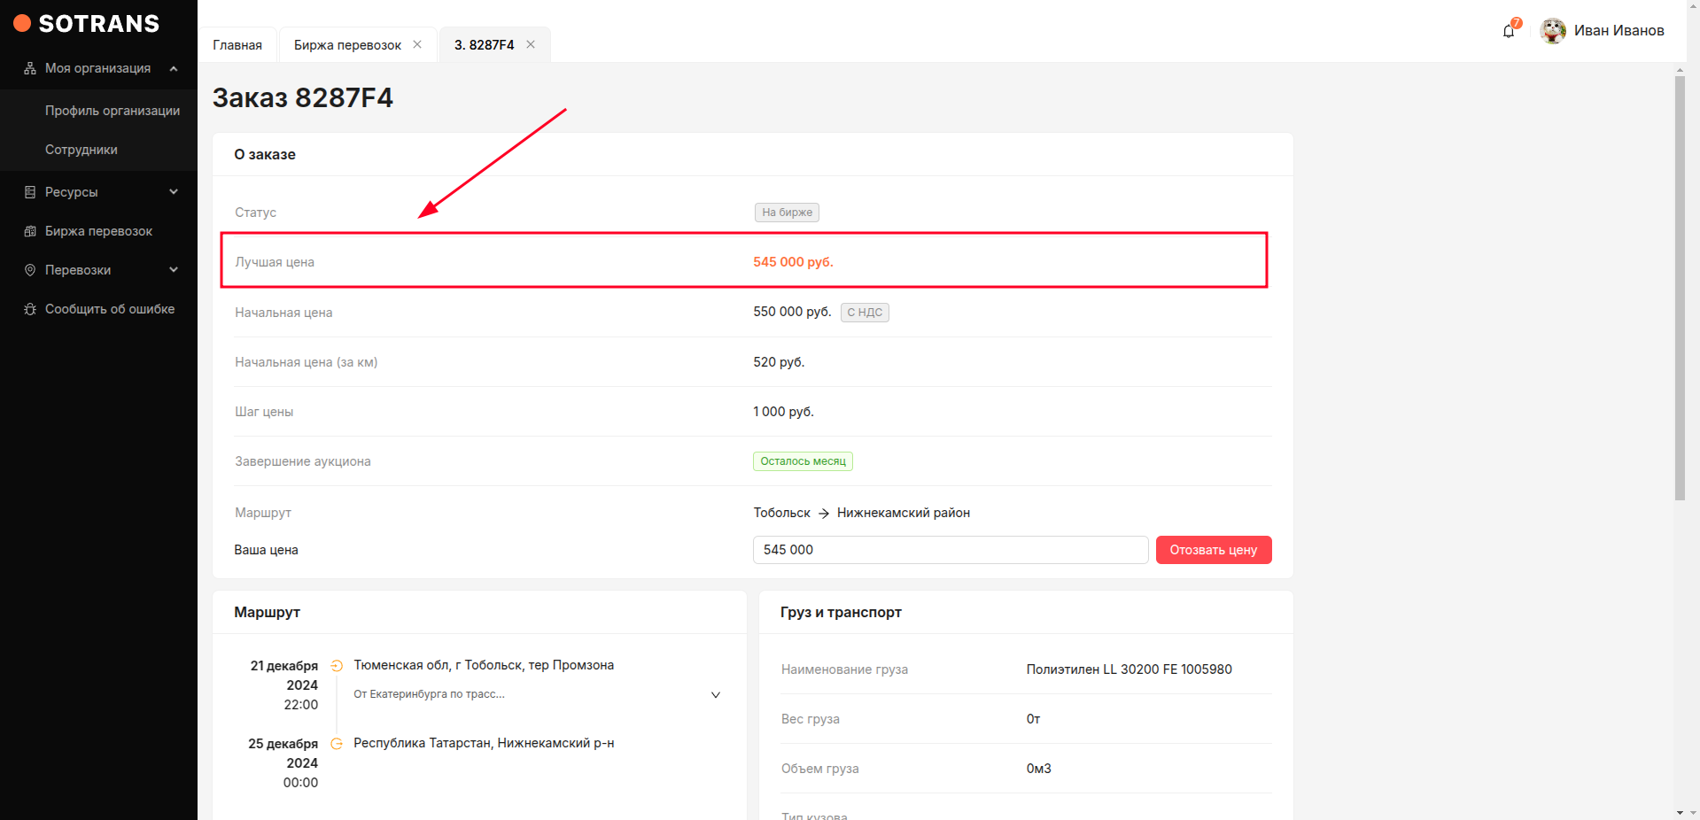Viewport: 1700px width, 820px height.
Task: Open notifications bell icon
Action: pyautogui.click(x=1509, y=31)
